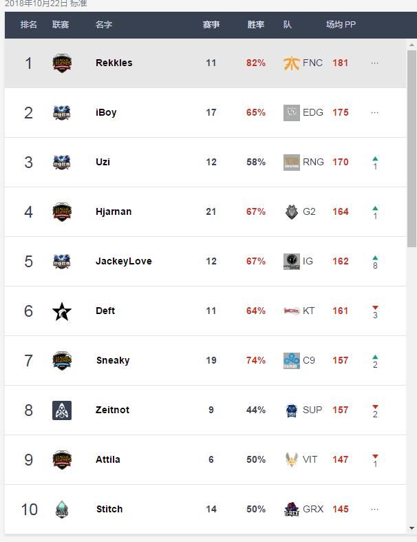The width and height of the screenshot is (417, 542).
Task: Click the EDG team logo icon
Action: 291,113
